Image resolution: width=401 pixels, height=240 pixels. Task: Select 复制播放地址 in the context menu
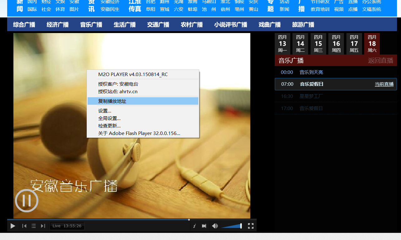click(x=143, y=101)
